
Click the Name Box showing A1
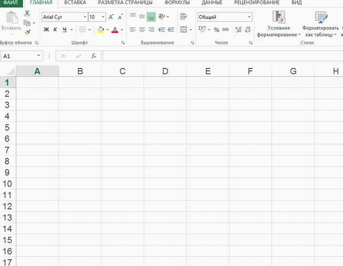(22, 56)
